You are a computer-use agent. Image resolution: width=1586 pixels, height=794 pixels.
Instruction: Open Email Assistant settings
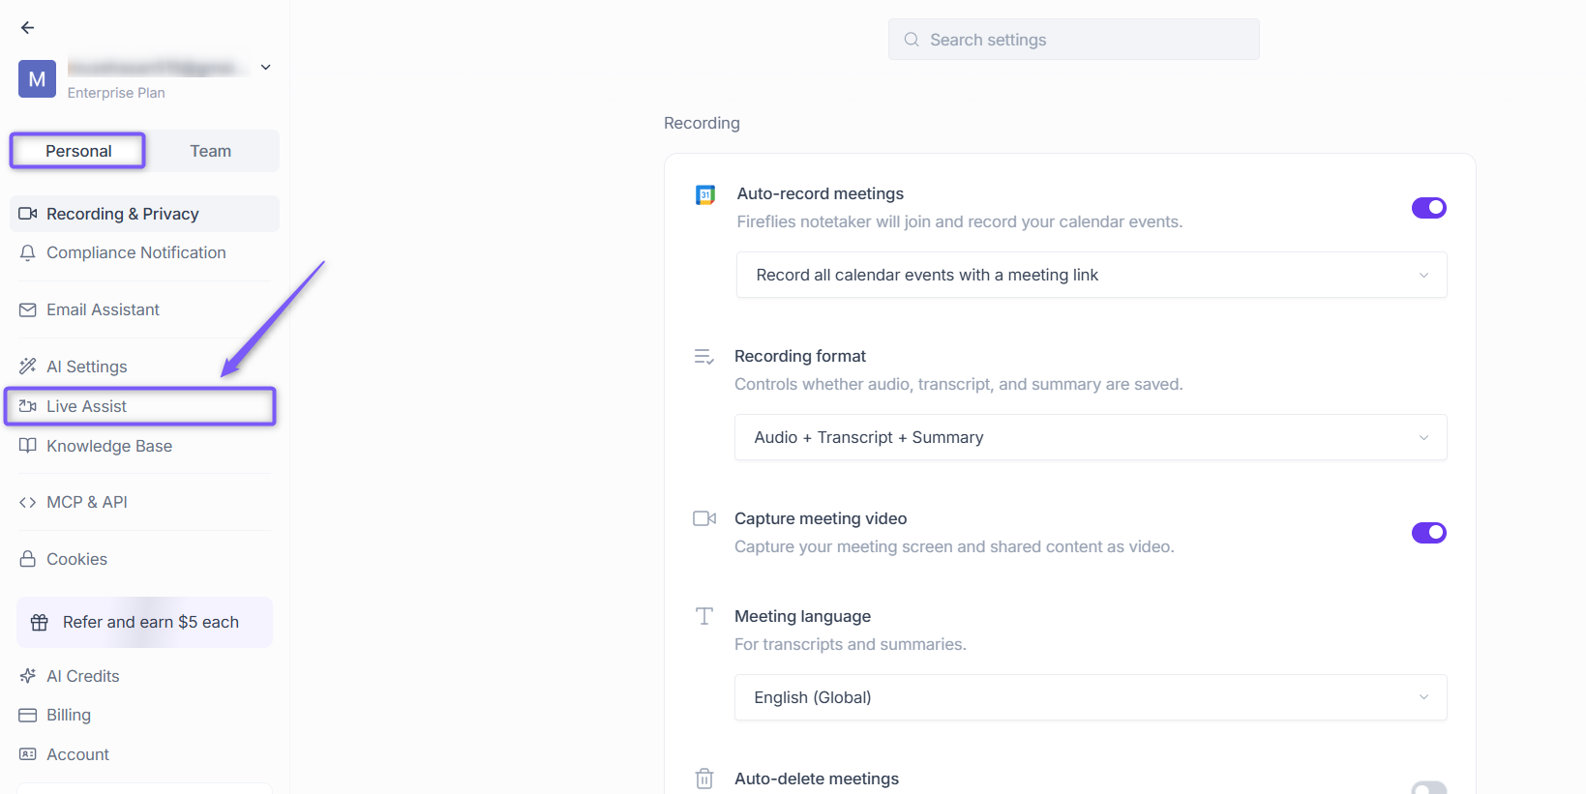click(x=144, y=309)
